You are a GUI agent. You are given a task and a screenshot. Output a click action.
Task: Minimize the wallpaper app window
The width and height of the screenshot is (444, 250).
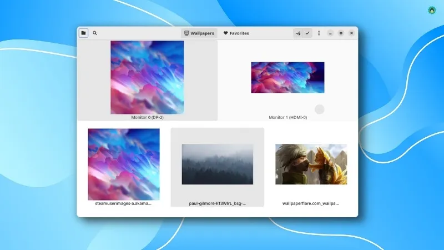coord(330,33)
